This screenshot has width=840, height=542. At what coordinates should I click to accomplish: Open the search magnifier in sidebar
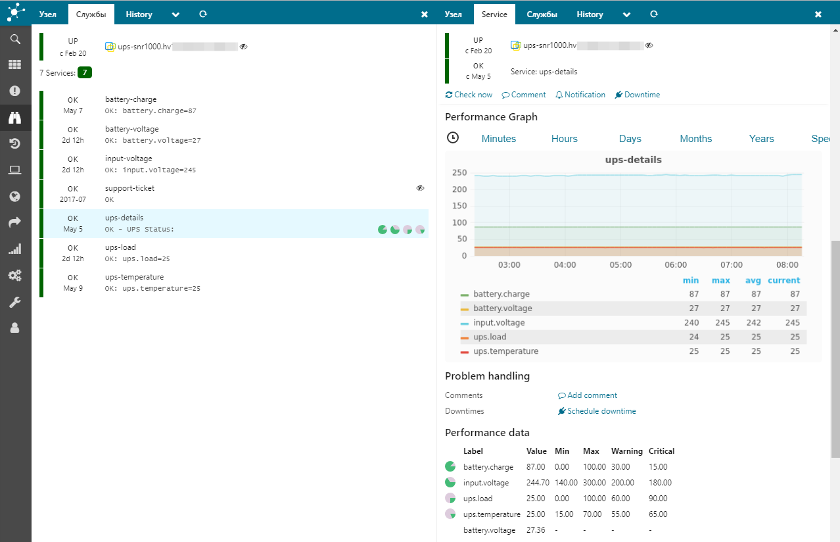click(14, 39)
